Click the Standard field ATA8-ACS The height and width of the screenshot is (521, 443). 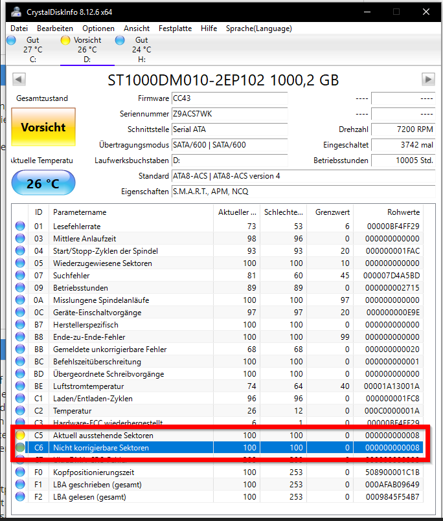[303, 176]
